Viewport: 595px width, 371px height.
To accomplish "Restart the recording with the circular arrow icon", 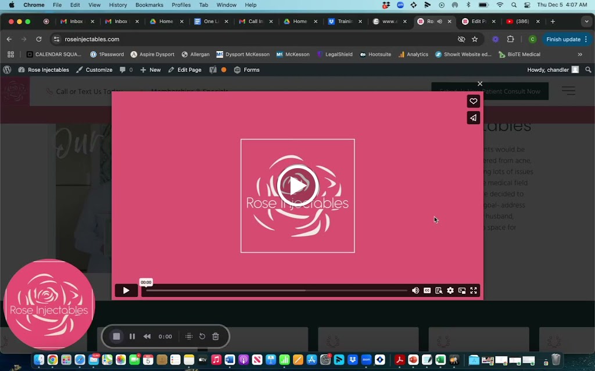I will 202,336.
